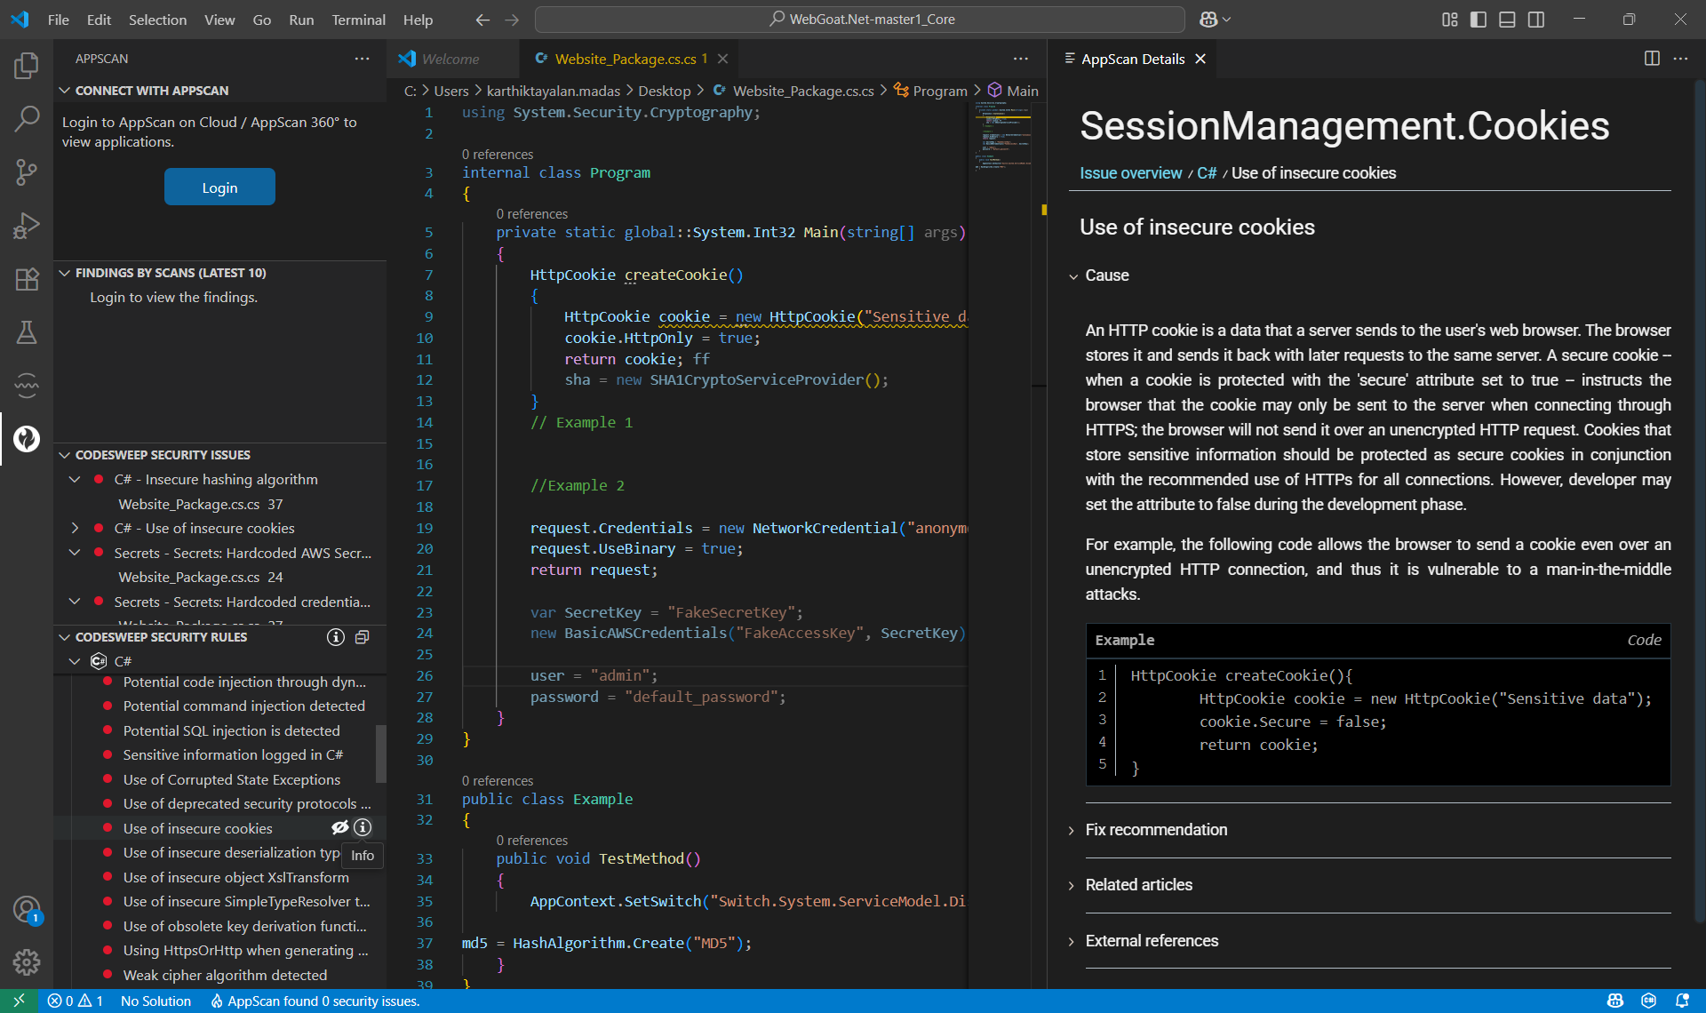Split the AppScan Details editor right
Screen dimensions: 1706x1013
[1652, 59]
